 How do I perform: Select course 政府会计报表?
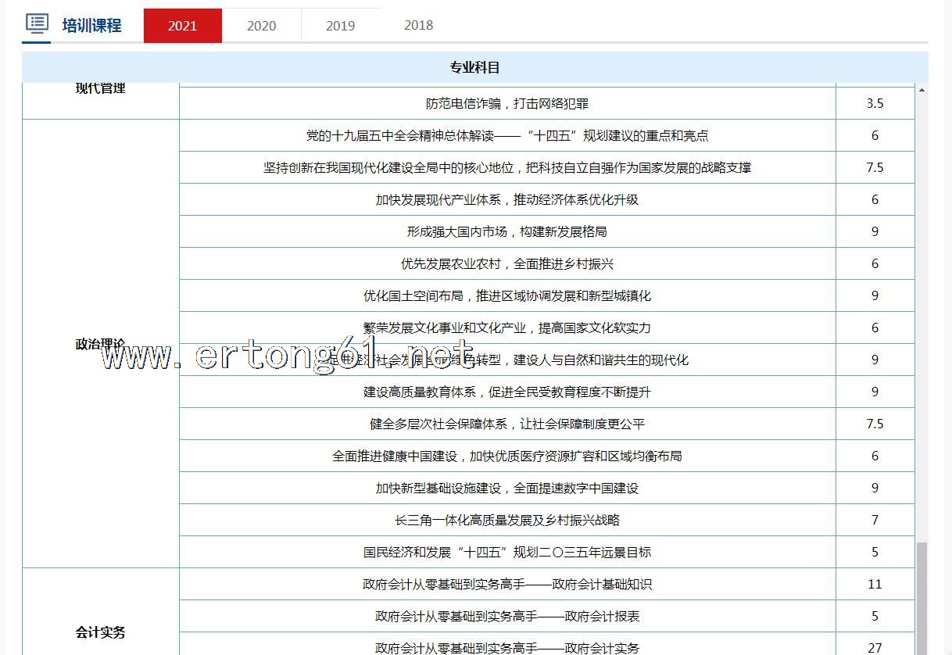[x=506, y=616]
